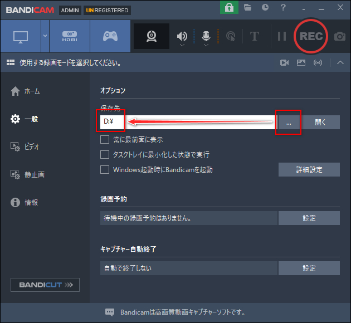351x323 pixels.
Task: Click 設定 button for キャプチャー自動終了
Action: coord(309,268)
